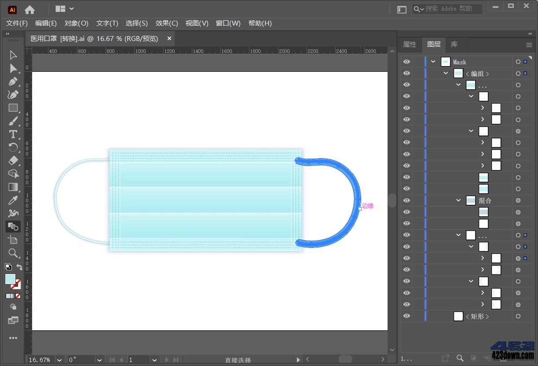Open the Layers panel flyout menu
538x366 pixels.
pos(528,44)
